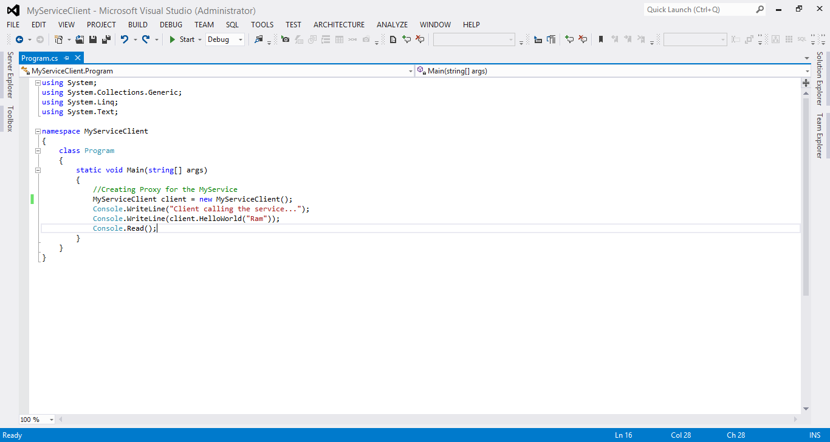
Task: Open the TOOLS menu
Action: coord(262,25)
